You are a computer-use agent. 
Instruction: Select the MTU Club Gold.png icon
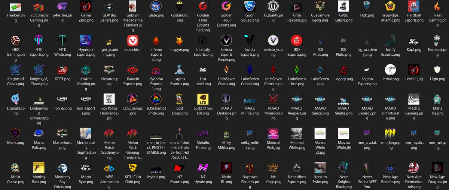(132, 168)
